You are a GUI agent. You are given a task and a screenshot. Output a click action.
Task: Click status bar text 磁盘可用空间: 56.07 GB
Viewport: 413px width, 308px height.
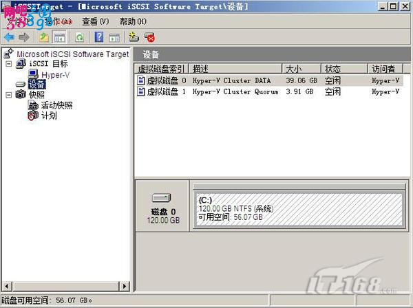pos(47,300)
